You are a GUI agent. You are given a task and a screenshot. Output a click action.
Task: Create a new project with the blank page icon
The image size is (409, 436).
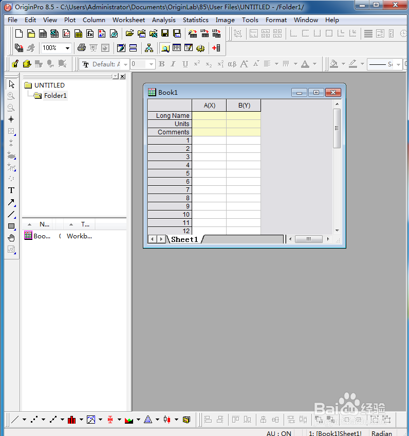coord(19,33)
